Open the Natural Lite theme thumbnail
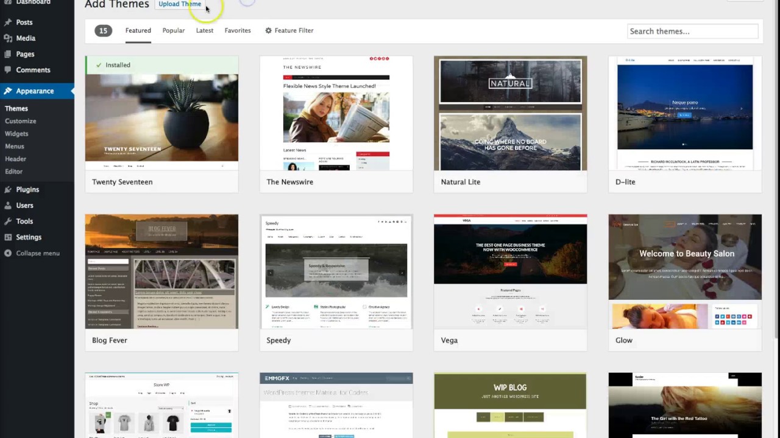Image resolution: width=780 pixels, height=438 pixels. click(511, 113)
